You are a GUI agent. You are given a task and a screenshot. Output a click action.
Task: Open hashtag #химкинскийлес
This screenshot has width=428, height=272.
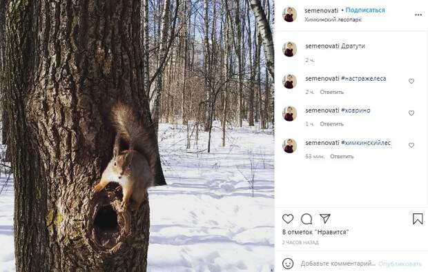click(366, 143)
